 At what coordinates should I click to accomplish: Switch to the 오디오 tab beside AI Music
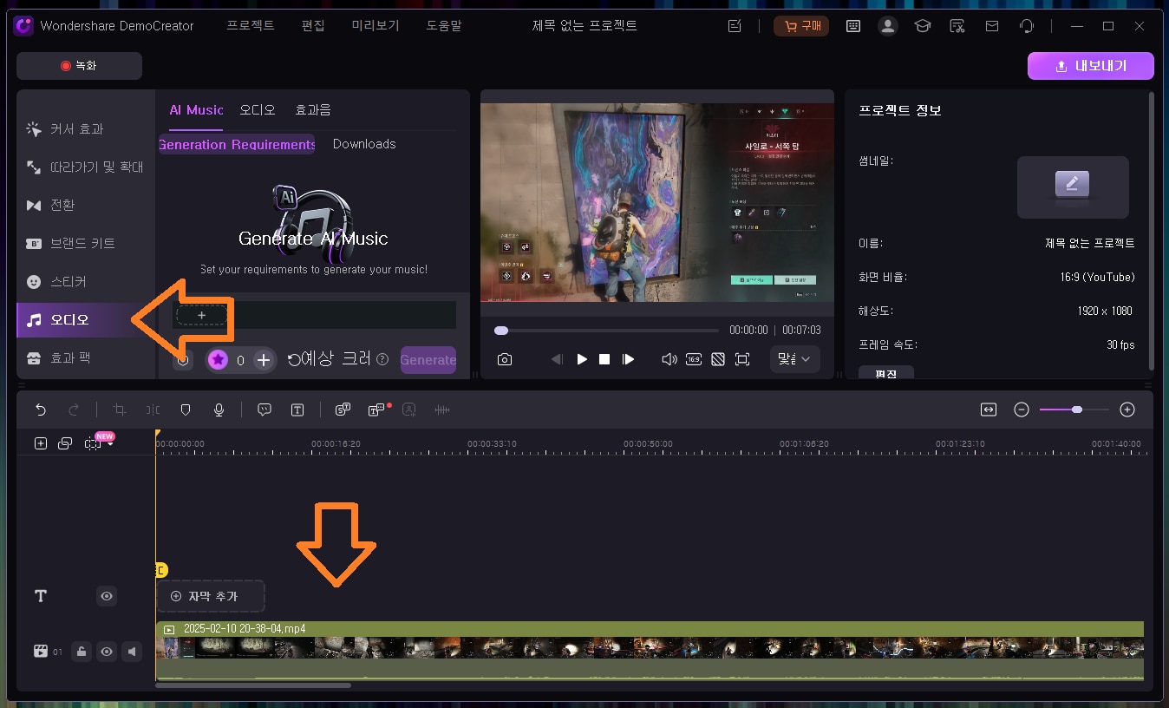[x=258, y=110]
